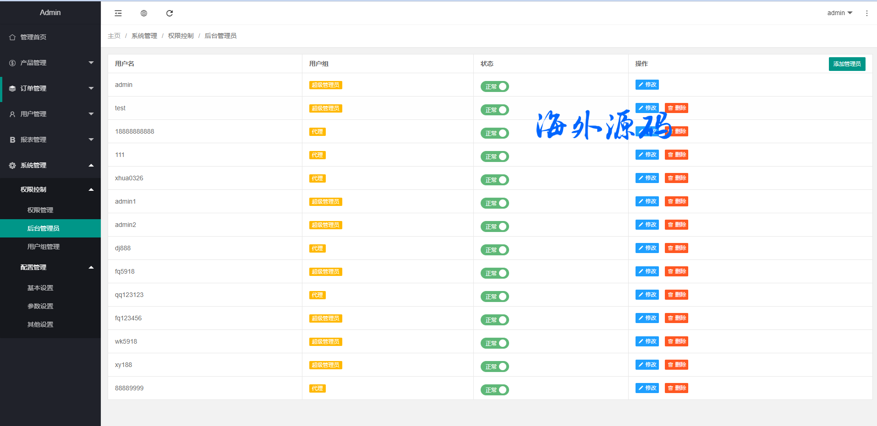Click the refresh icon in top toolbar
This screenshot has width=877, height=426.
click(170, 13)
